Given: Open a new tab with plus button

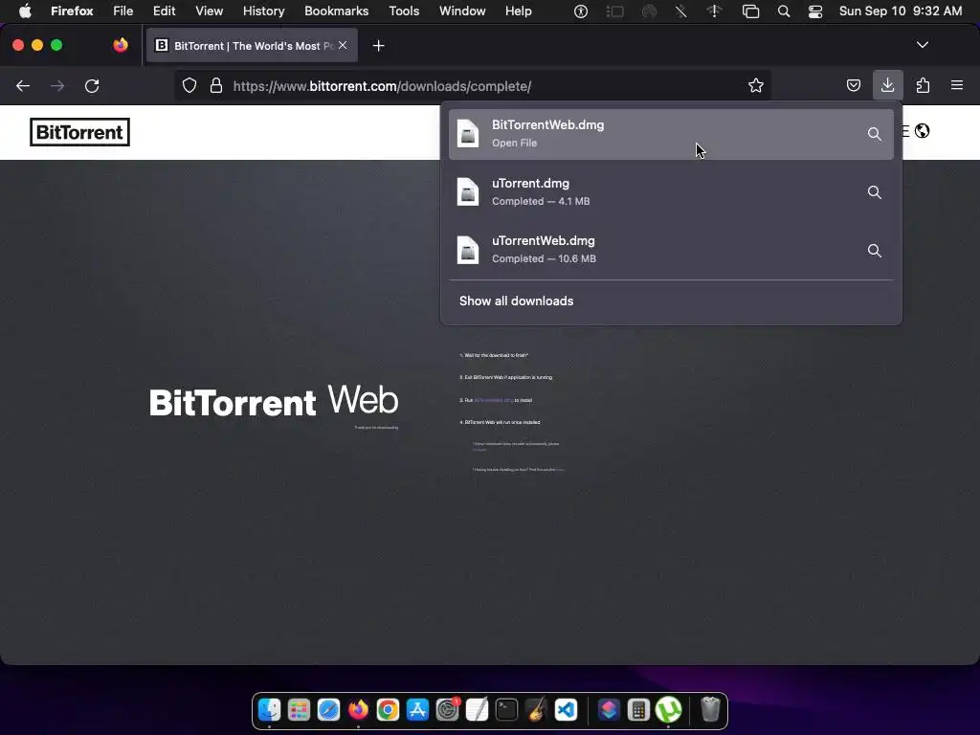Looking at the screenshot, I should pyautogui.click(x=378, y=46).
